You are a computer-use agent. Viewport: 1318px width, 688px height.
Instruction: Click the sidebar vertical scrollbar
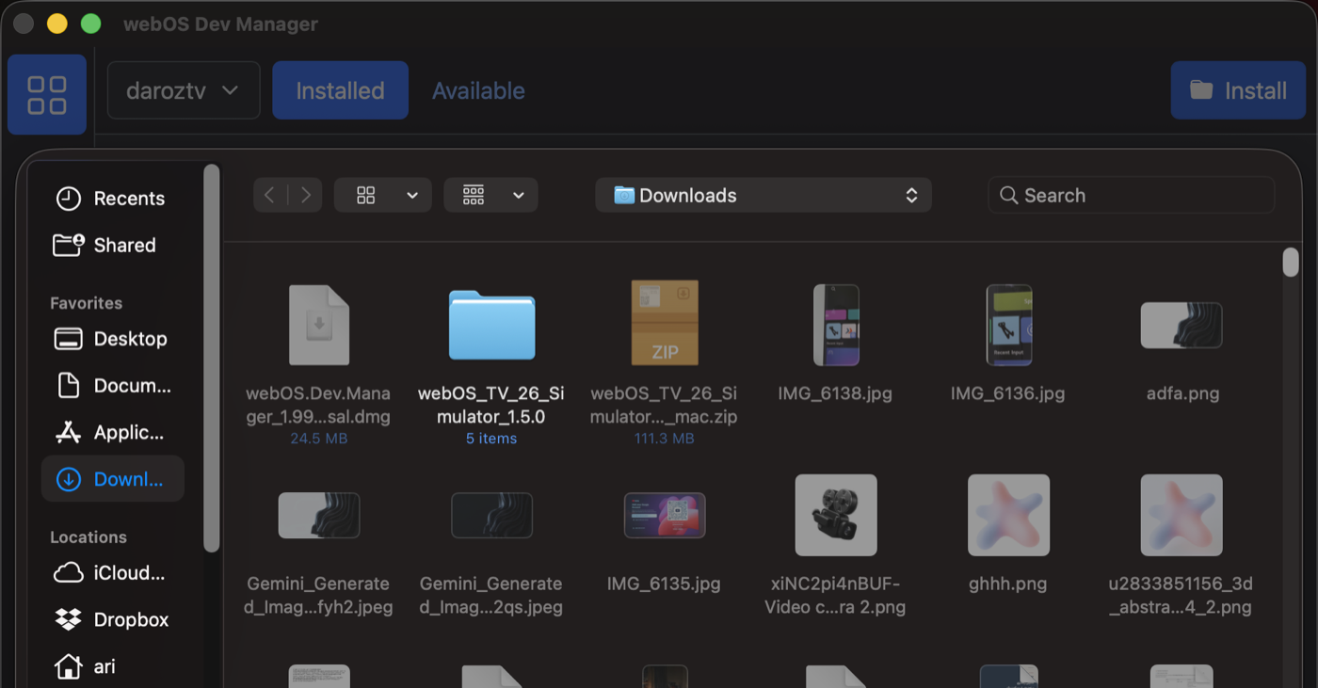[212, 358]
